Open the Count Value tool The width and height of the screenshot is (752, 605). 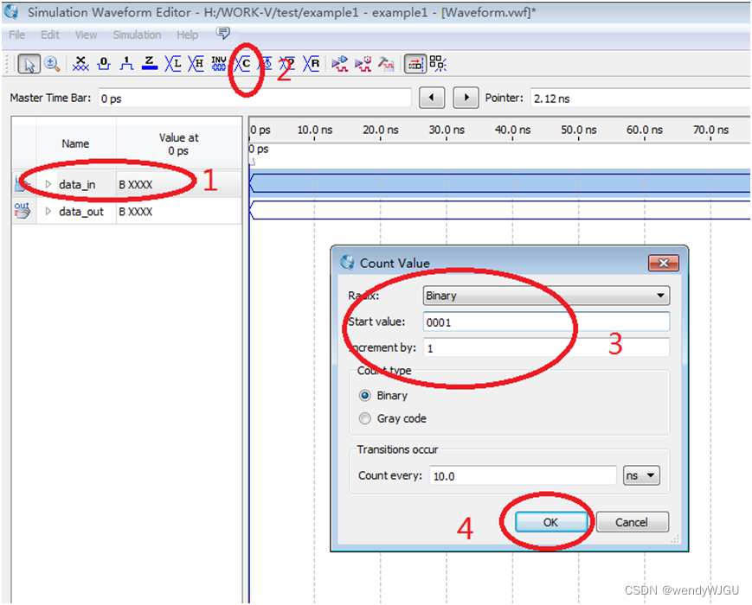[242, 64]
